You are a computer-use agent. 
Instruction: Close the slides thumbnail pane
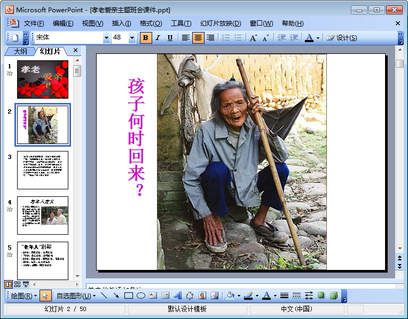[x=75, y=50]
